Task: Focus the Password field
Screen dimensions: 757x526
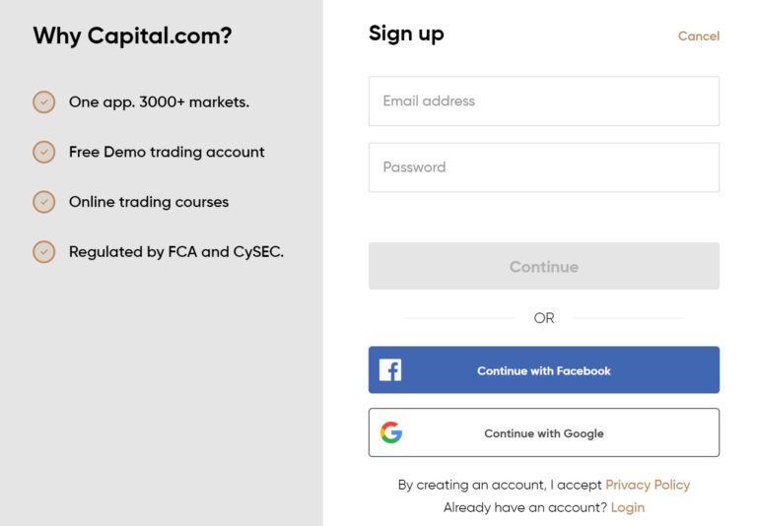Action: click(544, 167)
